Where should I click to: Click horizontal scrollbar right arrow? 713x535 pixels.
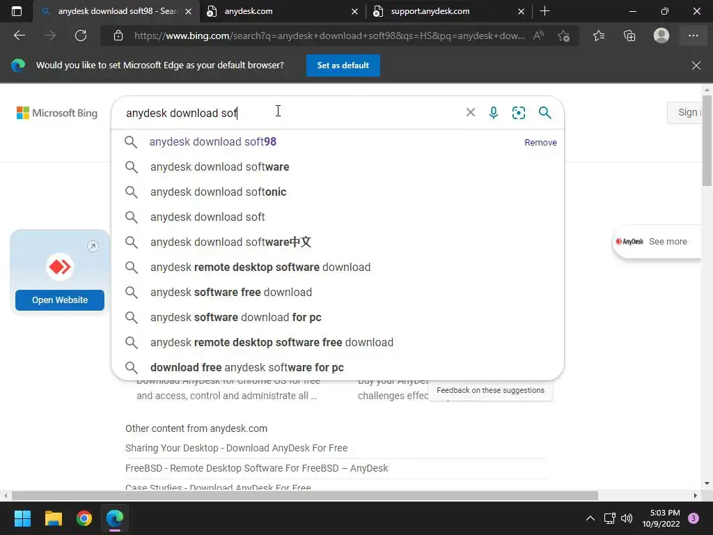point(696,495)
